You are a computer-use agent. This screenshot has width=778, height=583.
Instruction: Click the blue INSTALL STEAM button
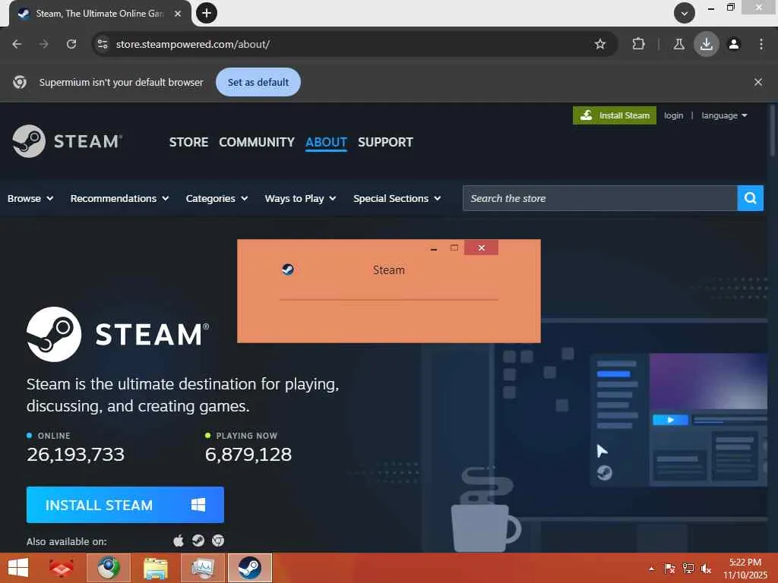click(x=125, y=505)
